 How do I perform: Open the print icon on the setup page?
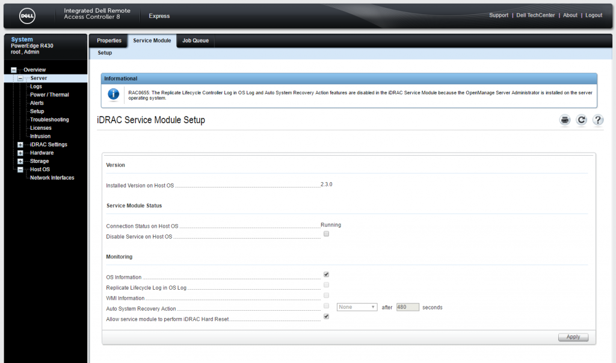coord(564,120)
